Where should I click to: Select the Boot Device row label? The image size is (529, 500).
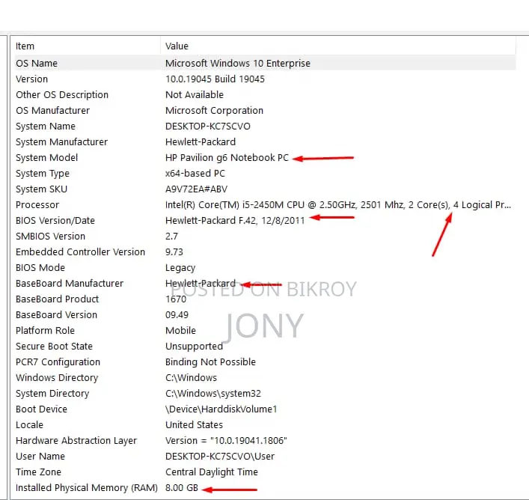[41, 409]
